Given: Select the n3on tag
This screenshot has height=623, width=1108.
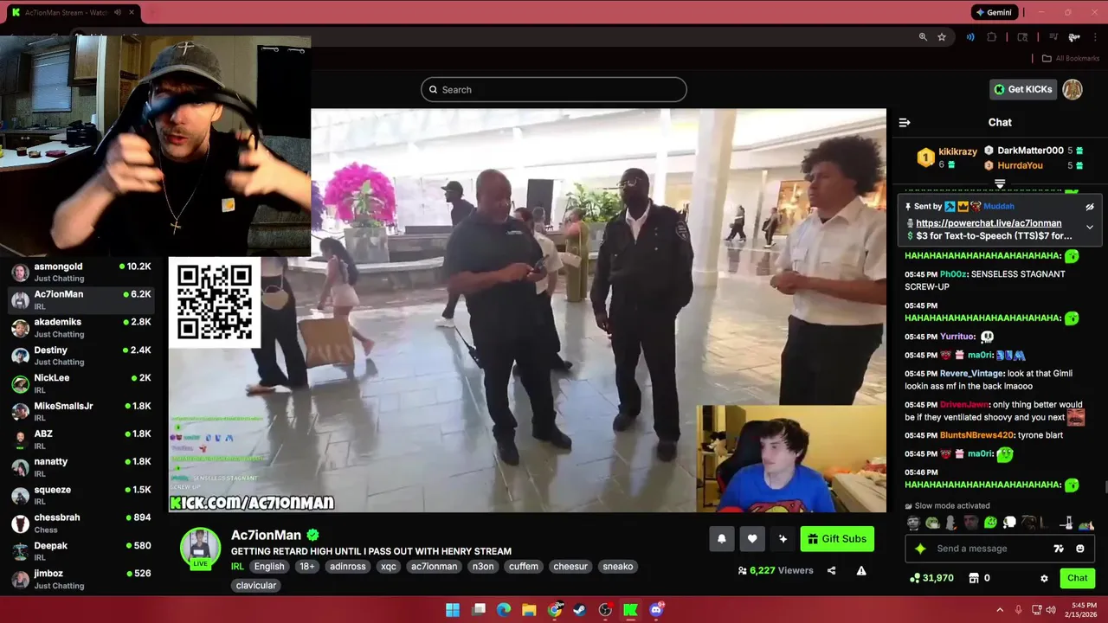Looking at the screenshot, I should (483, 567).
